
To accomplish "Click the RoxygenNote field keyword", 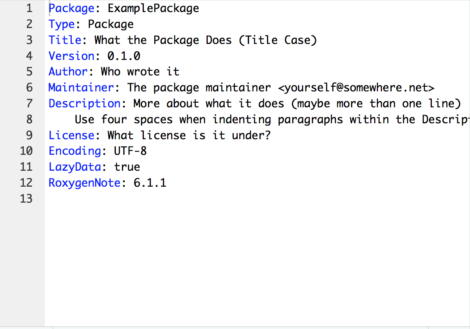I will pyautogui.click(x=85, y=183).
